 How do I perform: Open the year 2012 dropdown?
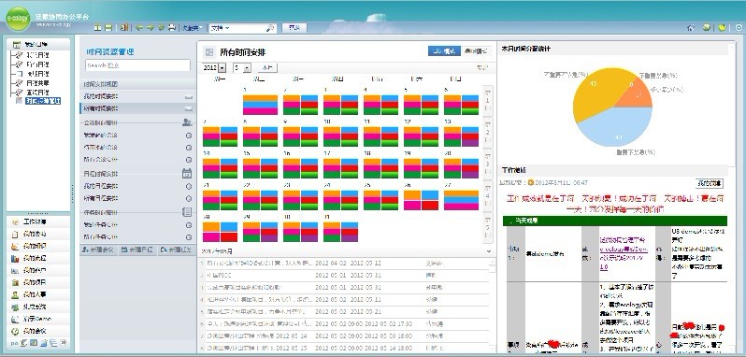(214, 68)
